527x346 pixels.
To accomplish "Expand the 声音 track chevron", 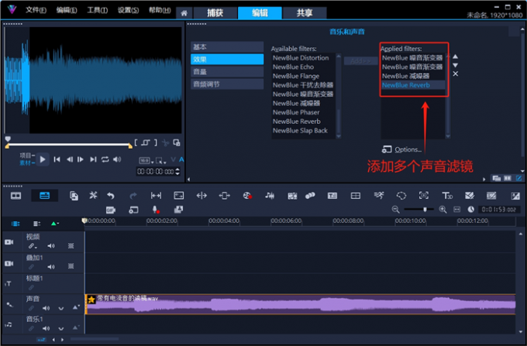I will (x=60, y=308).
